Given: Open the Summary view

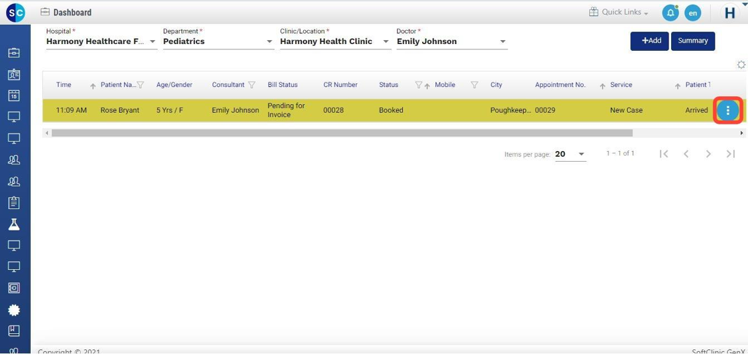Looking at the screenshot, I should (693, 41).
